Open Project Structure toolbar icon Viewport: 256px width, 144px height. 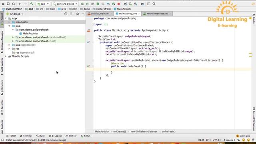(142, 4)
